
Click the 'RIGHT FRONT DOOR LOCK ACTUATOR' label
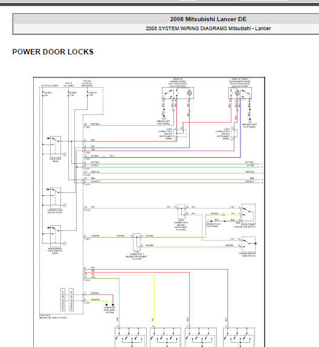(x=240, y=85)
